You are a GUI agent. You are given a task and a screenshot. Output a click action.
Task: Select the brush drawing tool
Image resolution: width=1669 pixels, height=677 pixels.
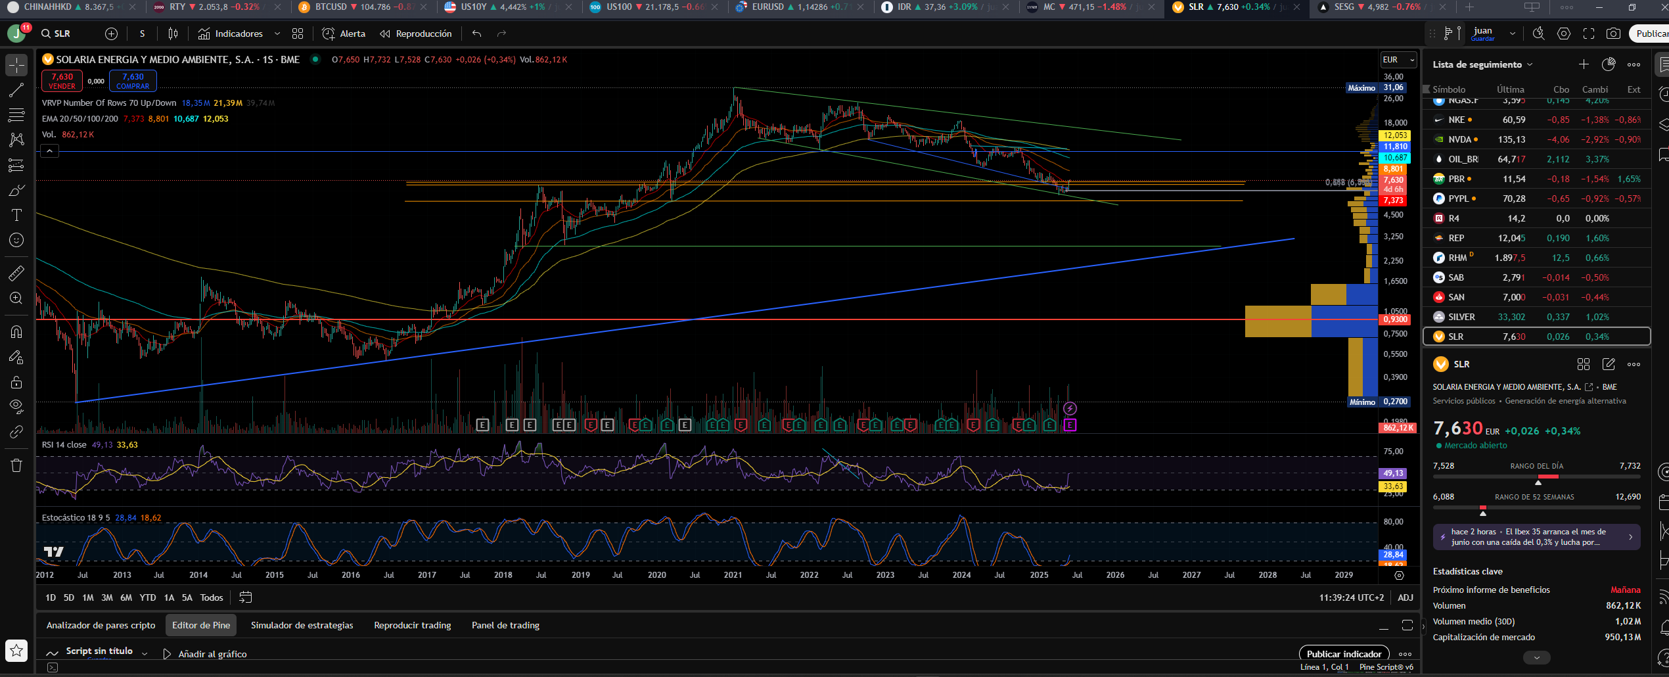coord(16,191)
